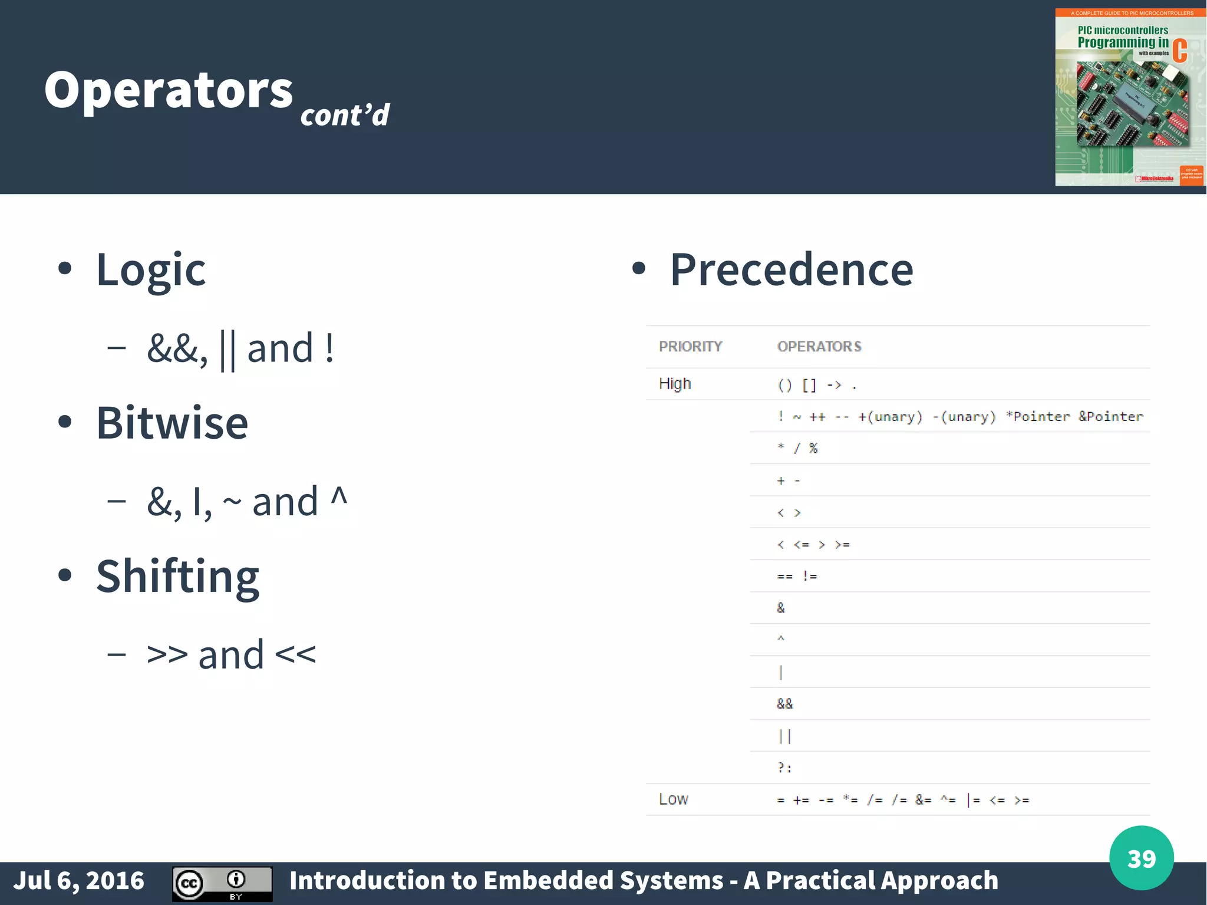Click the PRIORITY table column header
This screenshot has height=905, width=1207.
[x=690, y=347]
